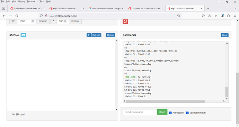Viewport: 239px width, 127px height.
Task: Reload the page with the refresh arrow
Action: [17, 16]
